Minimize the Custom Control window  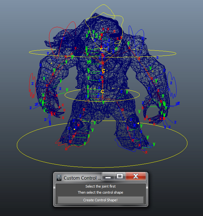[x=108, y=176]
